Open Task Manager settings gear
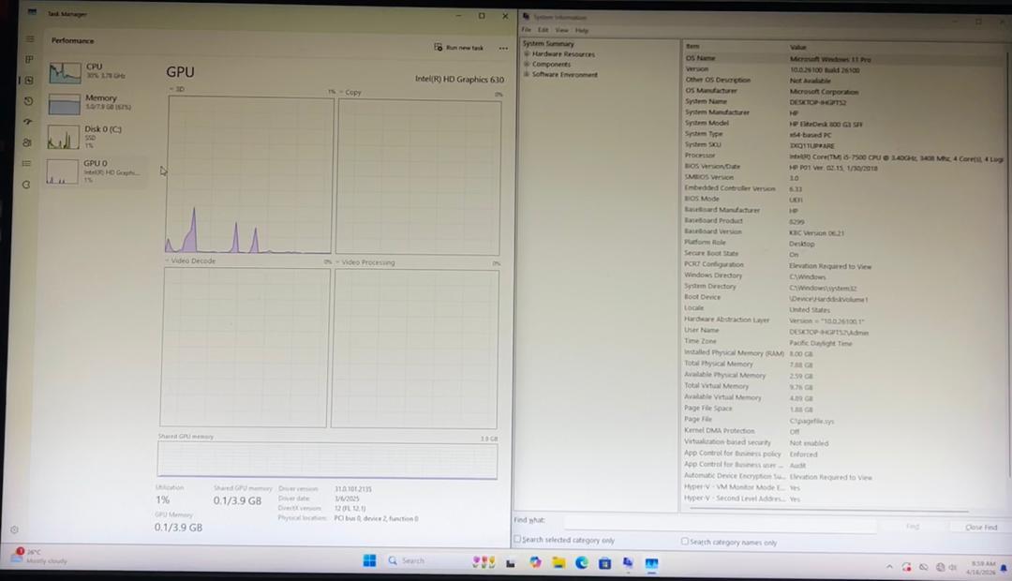Screen dimensions: 1012x581 point(14,529)
